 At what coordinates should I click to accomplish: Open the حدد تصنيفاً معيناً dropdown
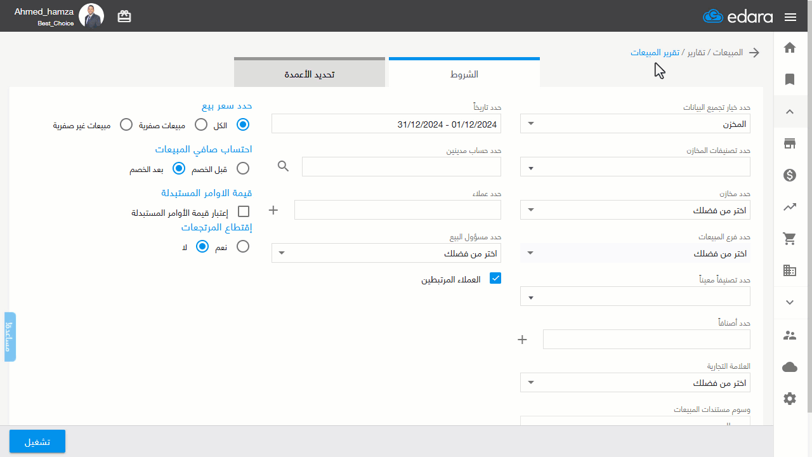[x=635, y=296]
